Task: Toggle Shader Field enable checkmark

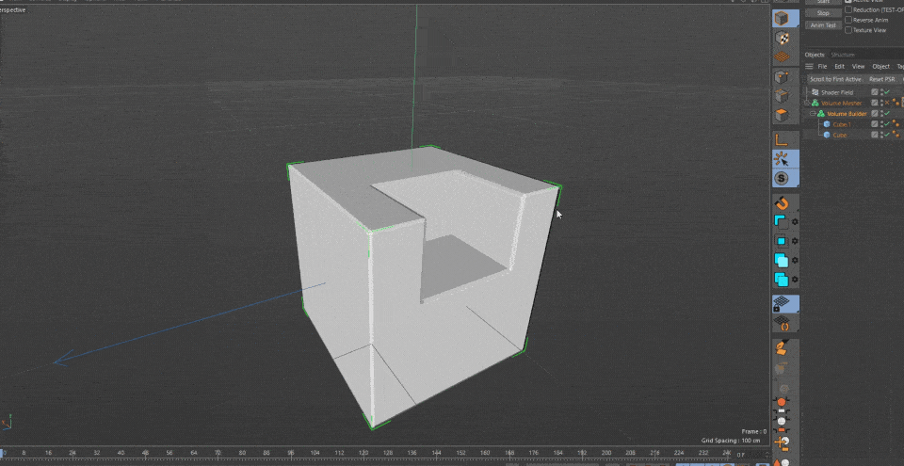Action: click(x=886, y=92)
